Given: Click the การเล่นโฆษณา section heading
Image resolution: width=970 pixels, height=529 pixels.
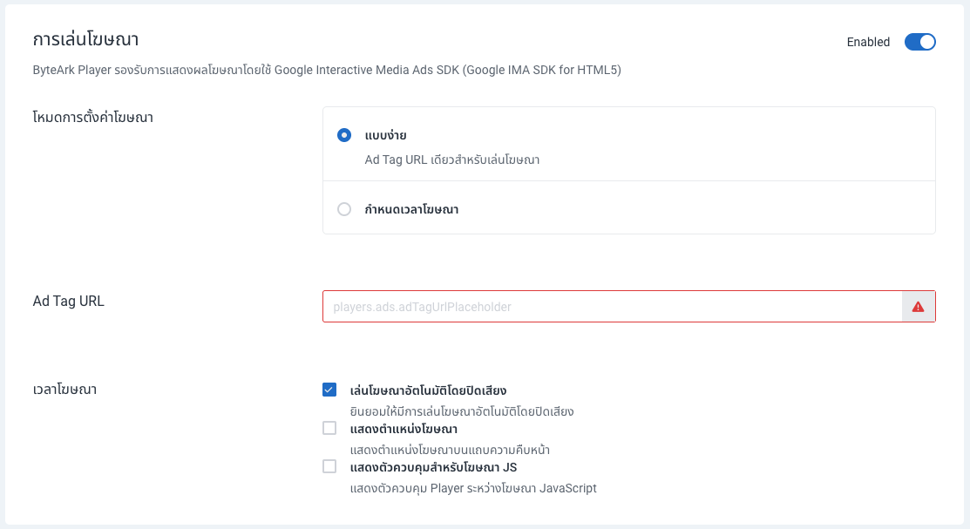Looking at the screenshot, I should pyautogui.click(x=85, y=39).
